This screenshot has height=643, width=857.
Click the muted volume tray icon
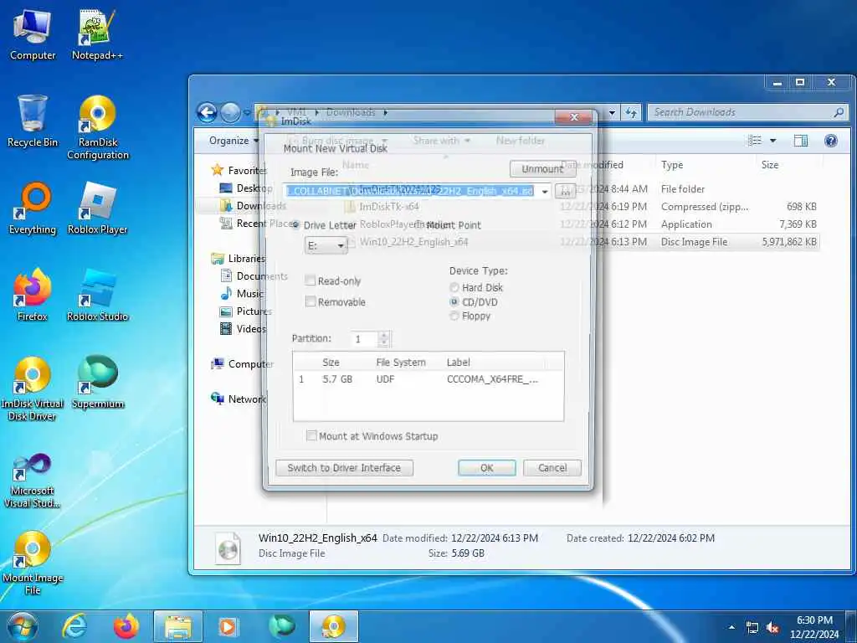(x=772, y=628)
